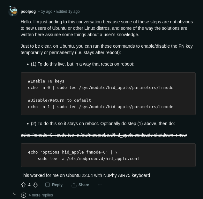203x199 pixels.
Task: Click the 'echo -n 1' Disable command line
Action: [101, 107]
